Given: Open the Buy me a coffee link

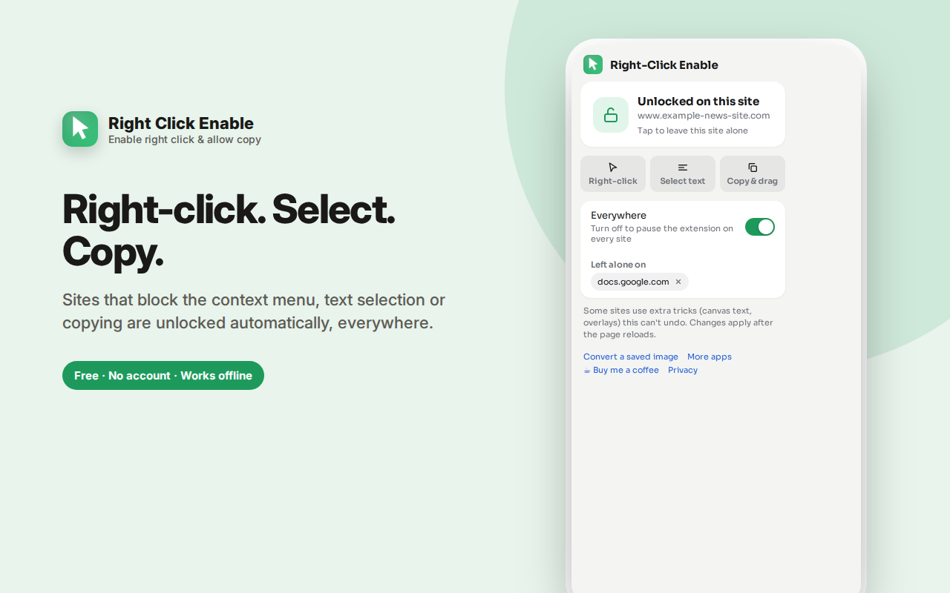Looking at the screenshot, I should click(x=621, y=370).
